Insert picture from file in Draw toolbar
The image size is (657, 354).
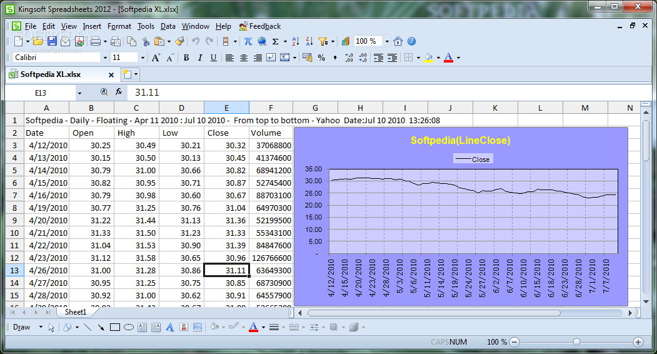pos(198,327)
